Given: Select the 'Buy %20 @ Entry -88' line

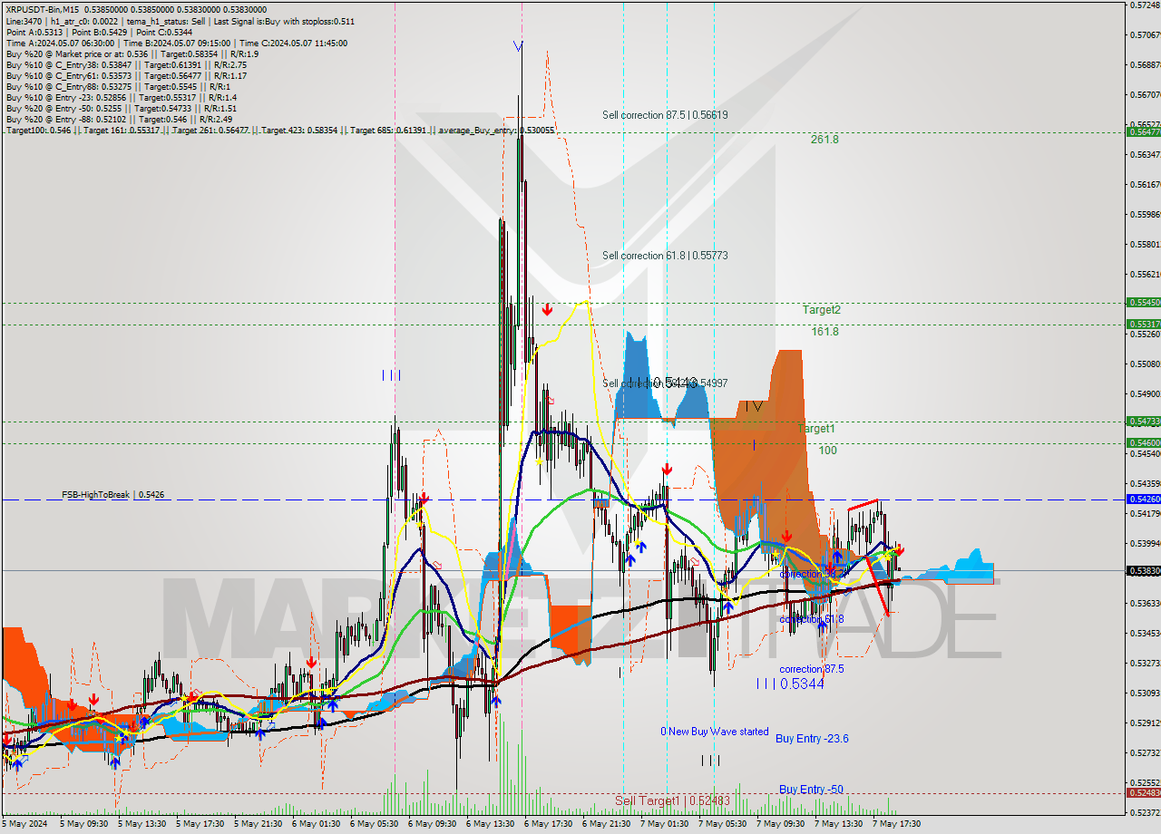Looking at the screenshot, I should click(x=119, y=119).
